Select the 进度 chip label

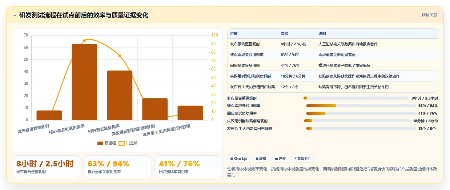pyautogui.click(x=282, y=158)
